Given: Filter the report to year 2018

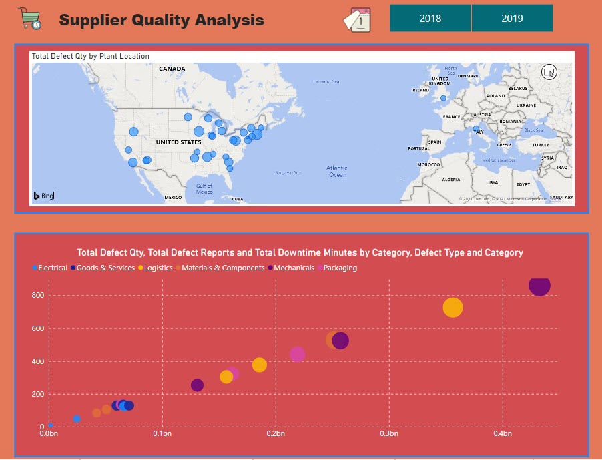Looking at the screenshot, I should [430, 18].
